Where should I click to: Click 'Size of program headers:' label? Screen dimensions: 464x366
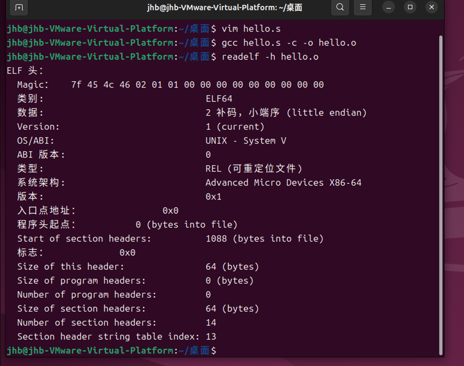[x=81, y=281]
